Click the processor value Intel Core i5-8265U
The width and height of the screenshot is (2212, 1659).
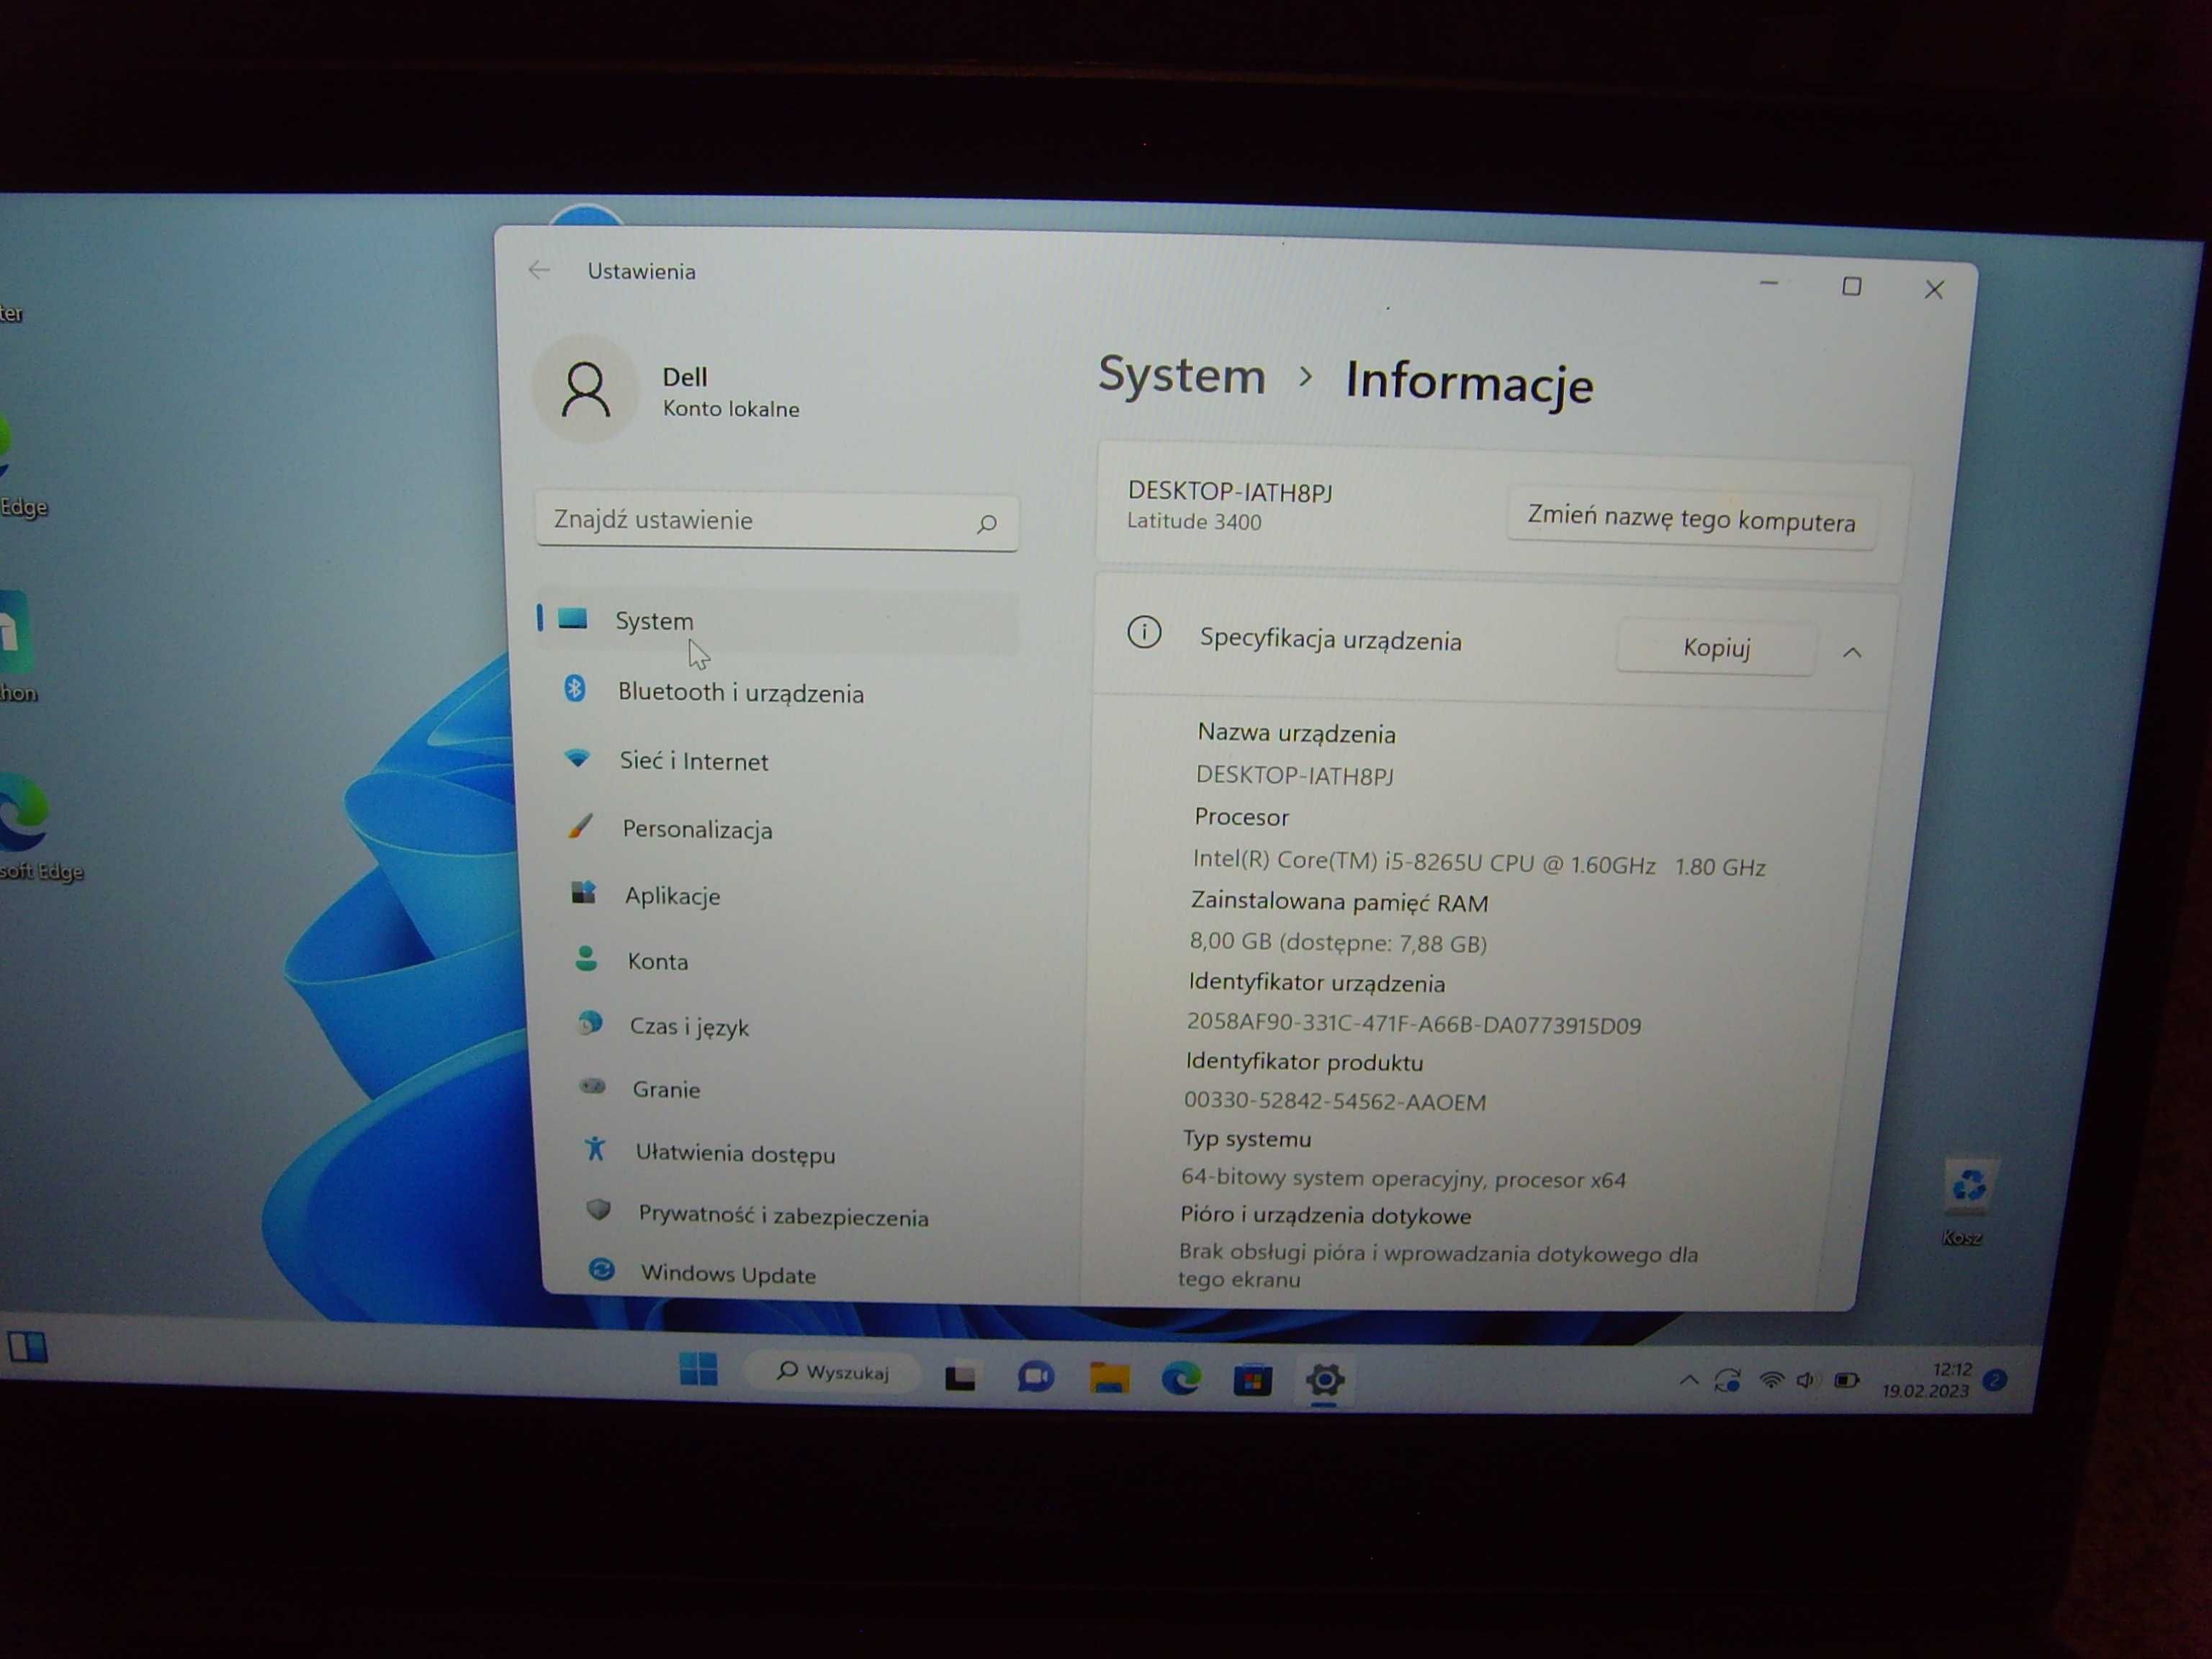point(1478,863)
